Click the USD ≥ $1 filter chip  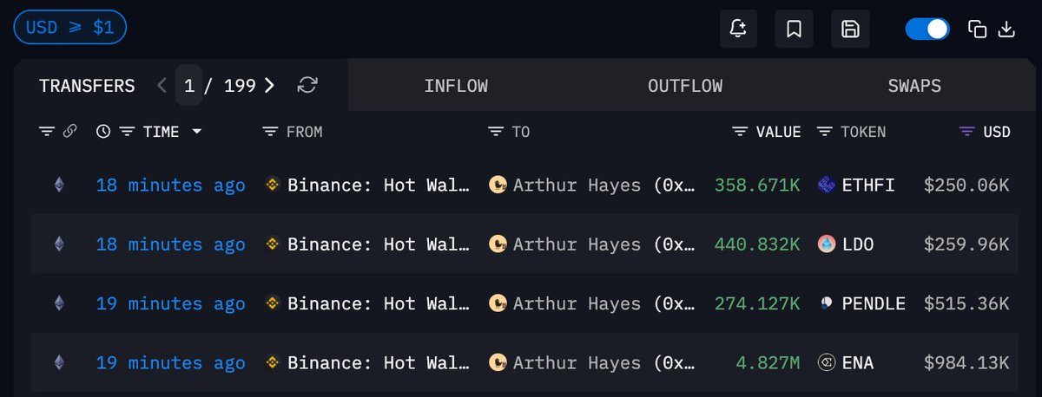coord(70,28)
